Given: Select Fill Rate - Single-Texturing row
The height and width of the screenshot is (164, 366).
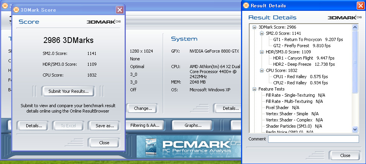Looking at the screenshot, I should (295, 95).
